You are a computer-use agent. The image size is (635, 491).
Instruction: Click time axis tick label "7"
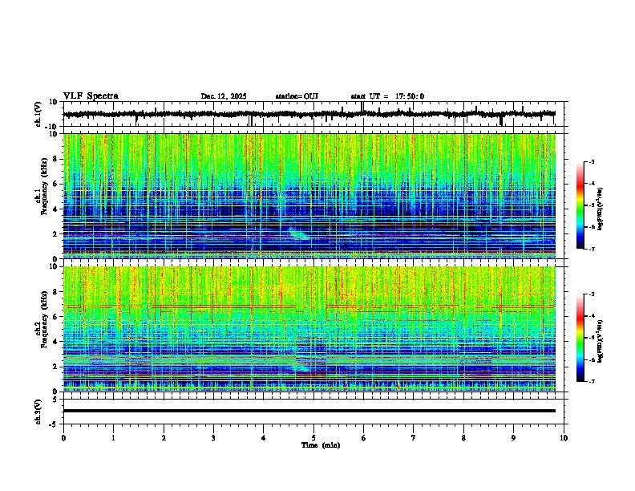click(414, 438)
